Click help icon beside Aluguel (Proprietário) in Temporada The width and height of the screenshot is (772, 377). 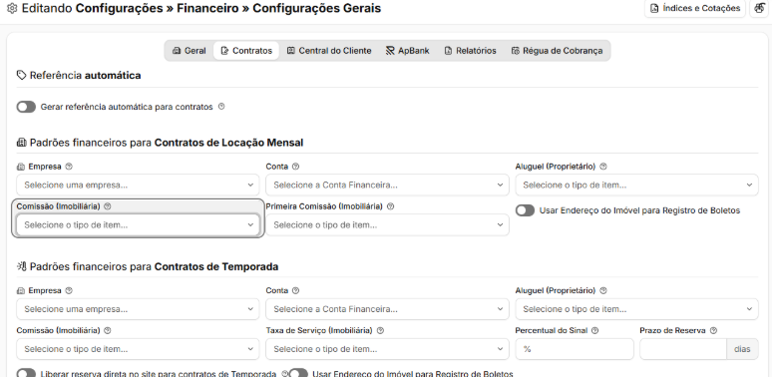[x=603, y=290]
